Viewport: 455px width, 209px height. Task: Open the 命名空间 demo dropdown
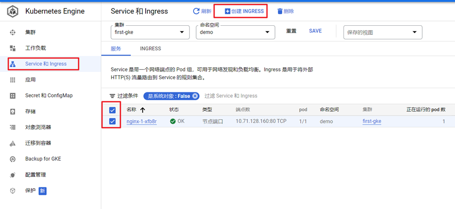(235, 32)
